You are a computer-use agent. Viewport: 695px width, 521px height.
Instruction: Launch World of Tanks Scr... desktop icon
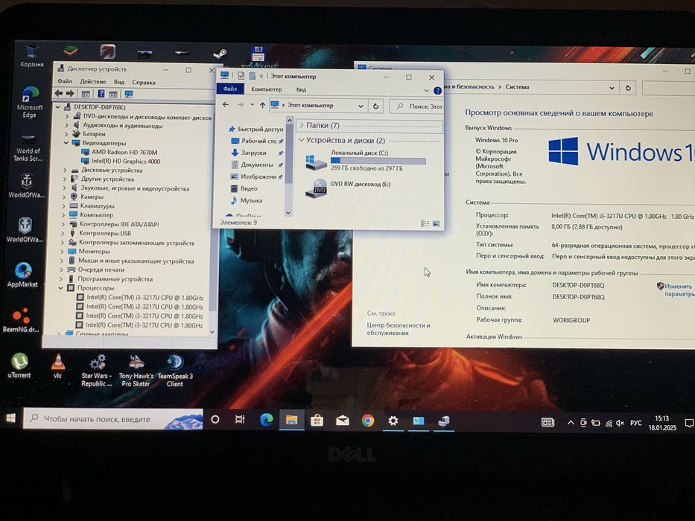click(x=28, y=148)
